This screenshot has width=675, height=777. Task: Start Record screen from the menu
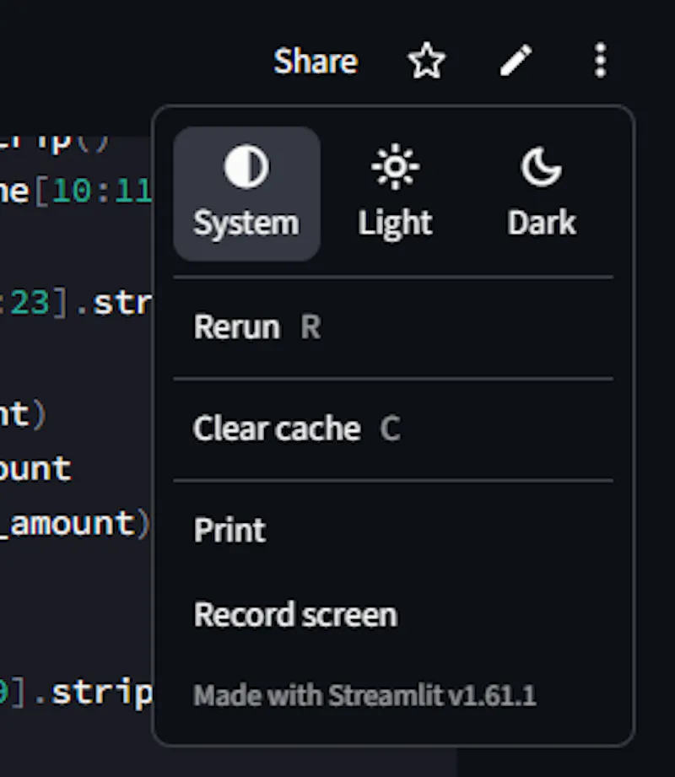(393, 614)
